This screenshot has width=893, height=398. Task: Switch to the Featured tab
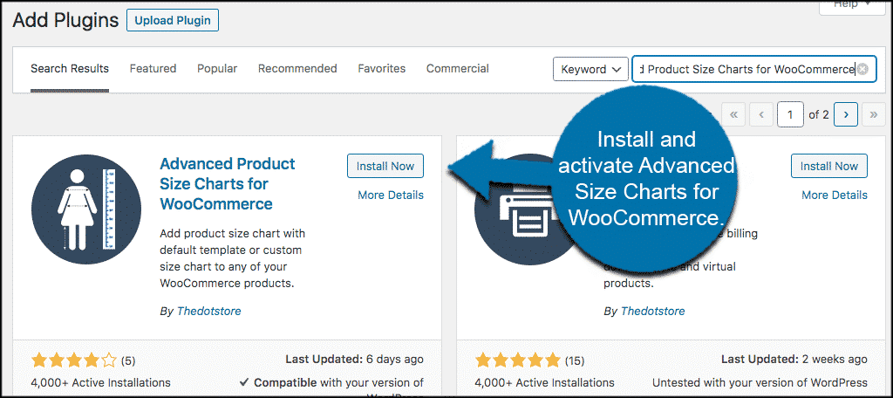(153, 69)
